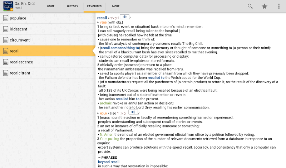
Task: Play verb pronunciation audio for recall
Action: coord(124,17)
